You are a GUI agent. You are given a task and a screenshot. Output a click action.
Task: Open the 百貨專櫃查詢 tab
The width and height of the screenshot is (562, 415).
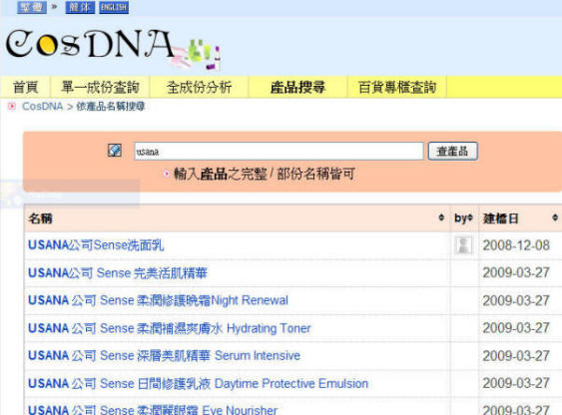[x=396, y=87]
